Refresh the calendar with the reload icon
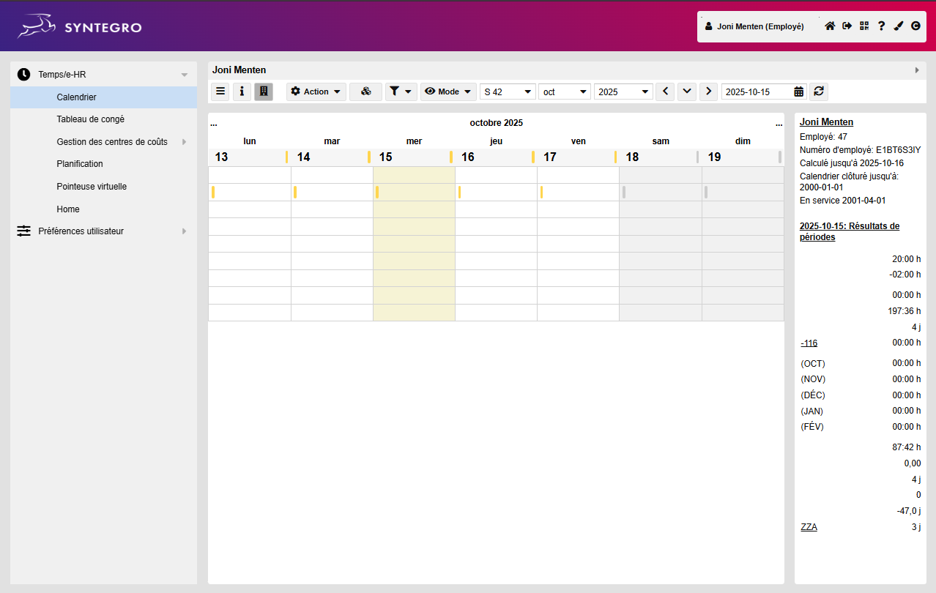Screen dimensions: 936x593 [818, 91]
